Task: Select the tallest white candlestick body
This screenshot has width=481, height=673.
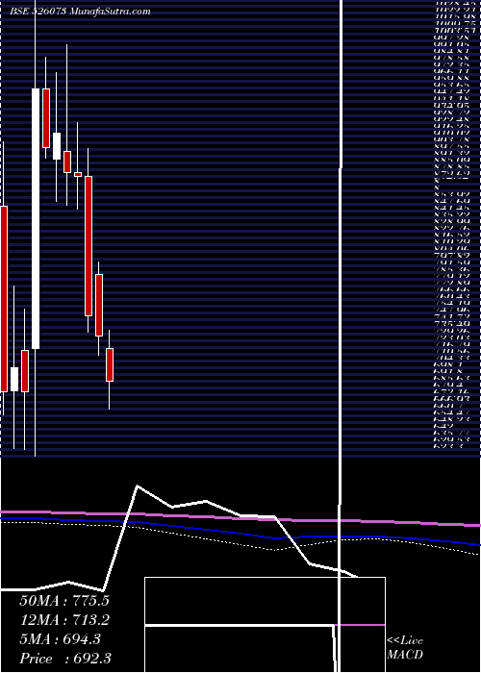Action: [36, 218]
